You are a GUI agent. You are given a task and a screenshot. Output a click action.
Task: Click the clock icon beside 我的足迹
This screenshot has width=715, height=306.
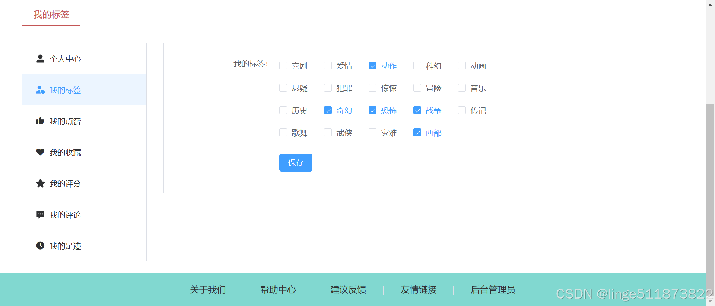point(40,245)
